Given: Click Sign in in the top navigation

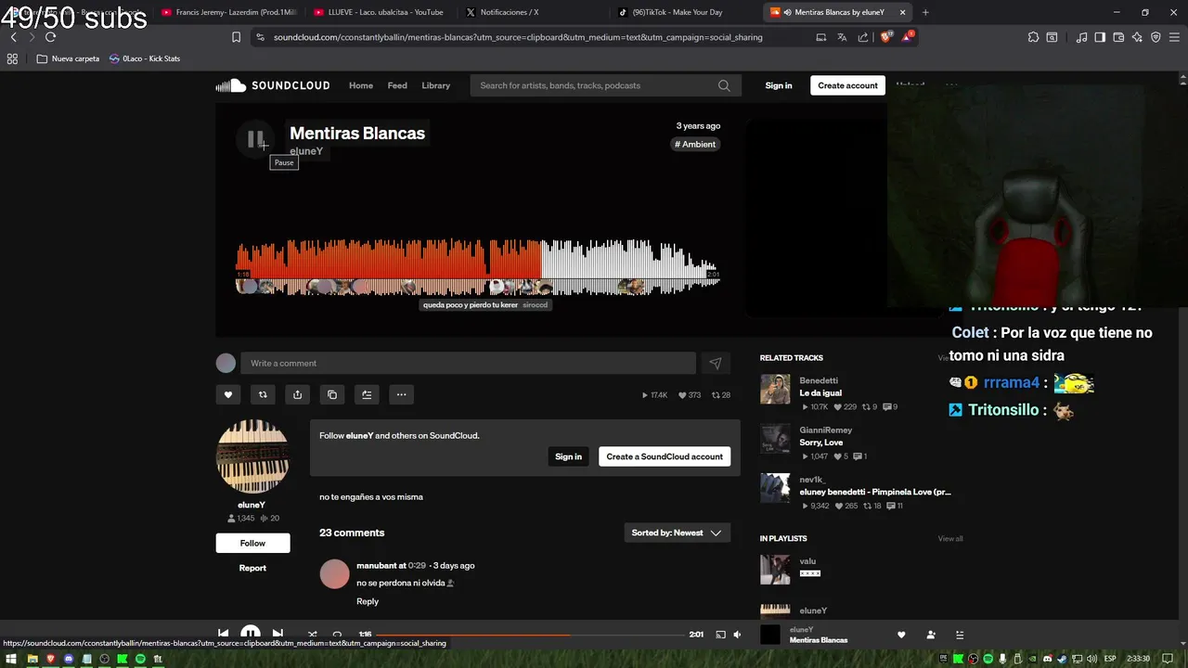Looking at the screenshot, I should (779, 85).
